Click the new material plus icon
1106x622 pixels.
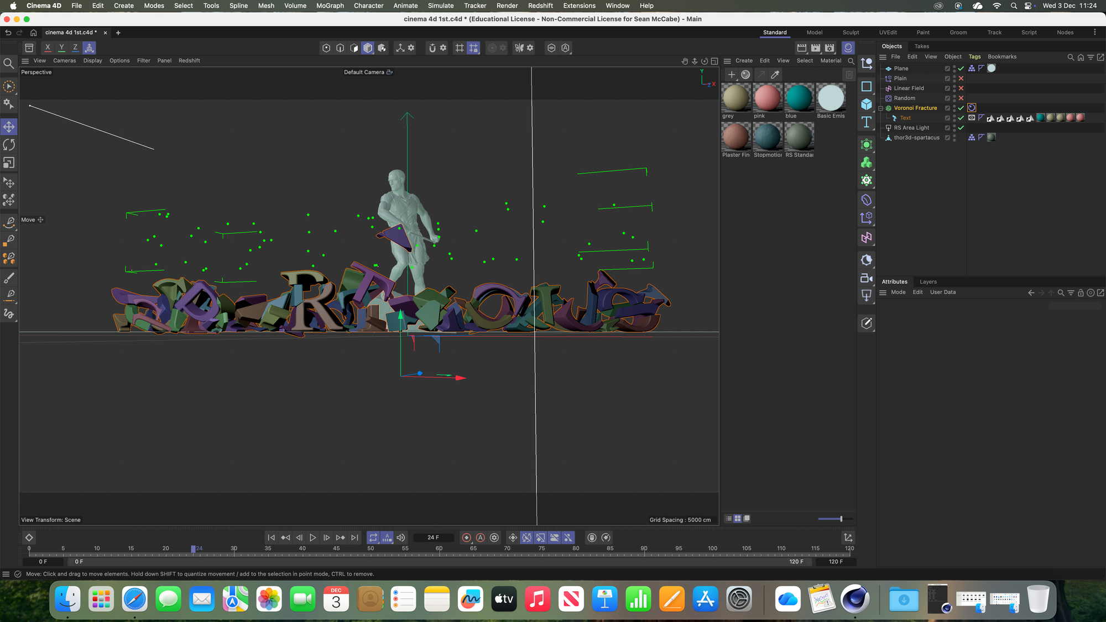coord(732,75)
